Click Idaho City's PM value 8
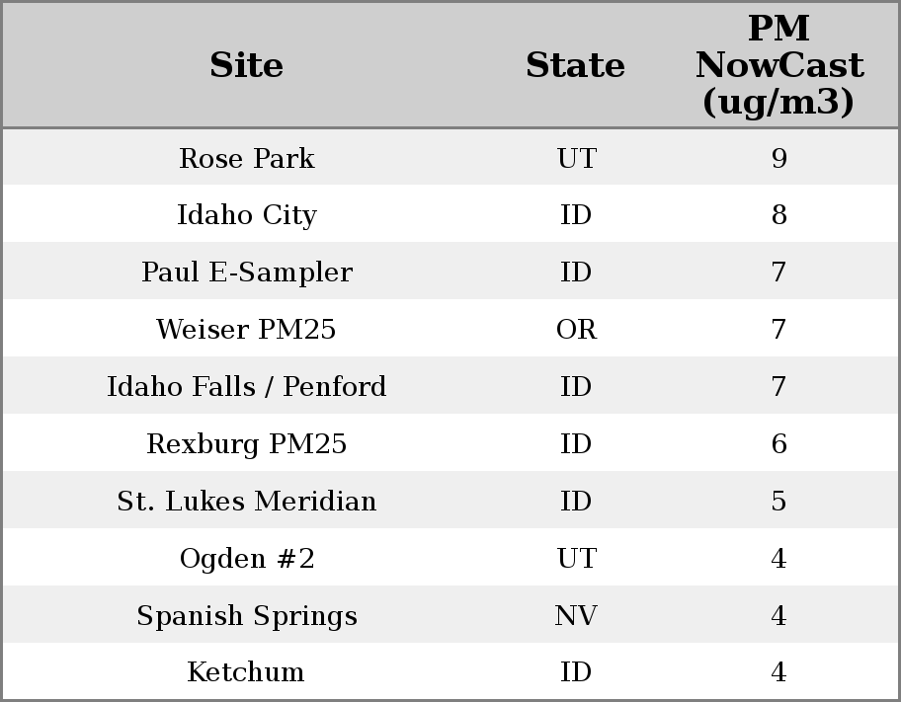 tap(778, 215)
